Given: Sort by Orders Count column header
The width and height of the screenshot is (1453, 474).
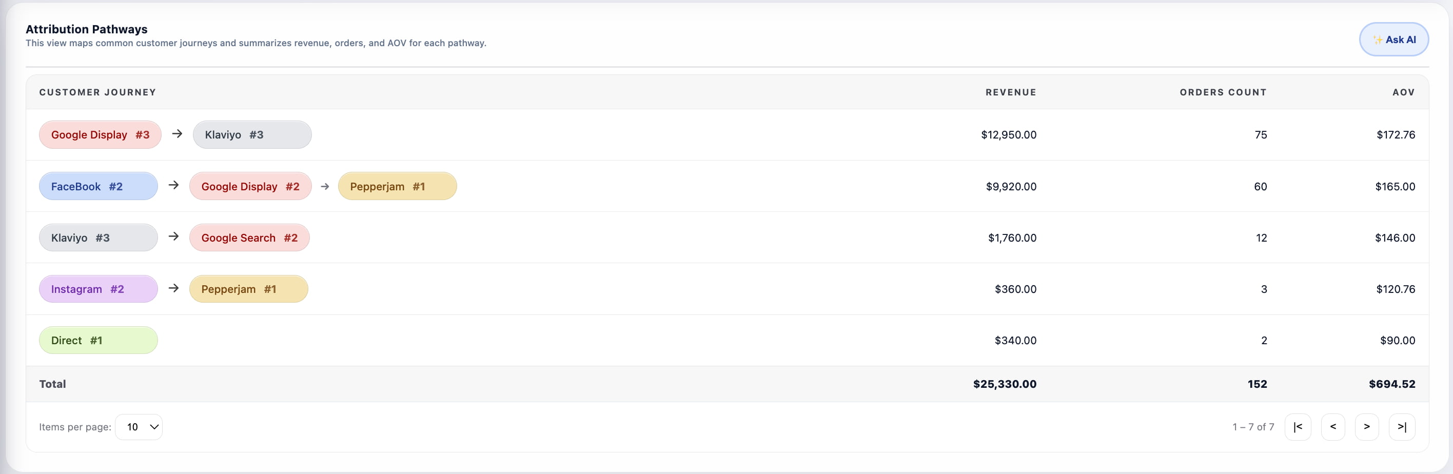Looking at the screenshot, I should click(1223, 92).
